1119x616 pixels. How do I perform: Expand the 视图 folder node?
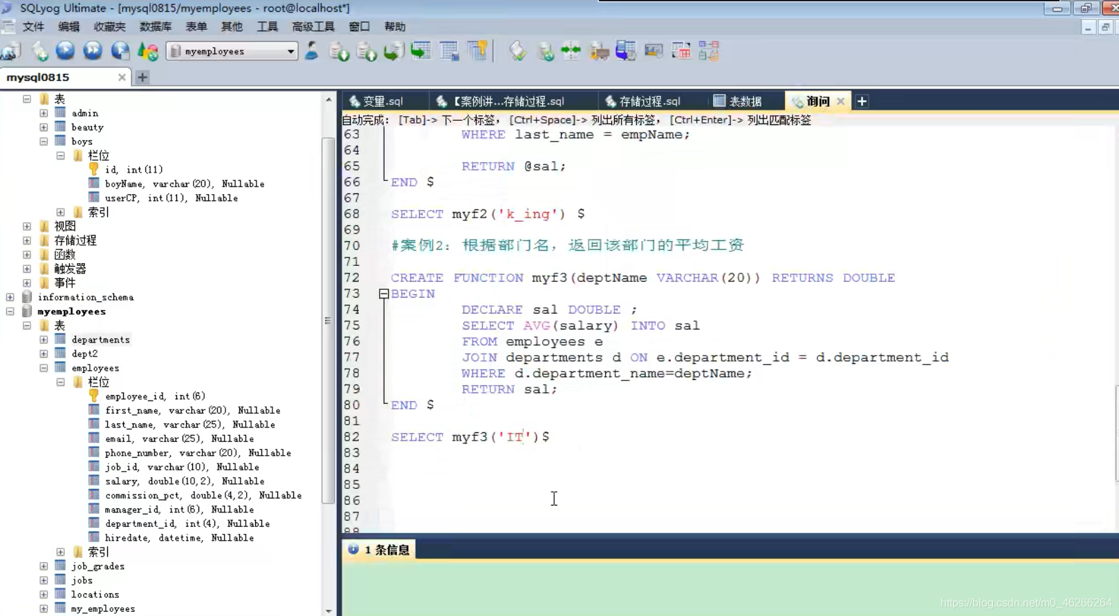point(27,226)
